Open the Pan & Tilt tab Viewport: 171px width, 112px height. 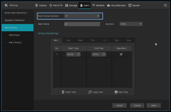tap(56, 5)
